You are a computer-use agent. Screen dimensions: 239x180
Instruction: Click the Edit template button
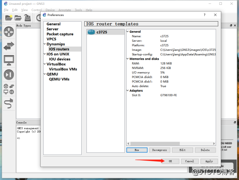click(x=182, y=150)
